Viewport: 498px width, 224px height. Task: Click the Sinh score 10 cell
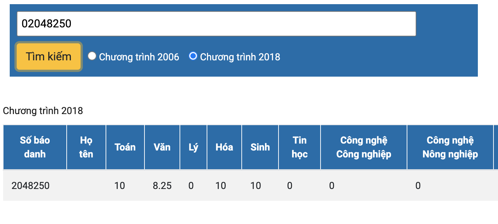[x=260, y=186]
